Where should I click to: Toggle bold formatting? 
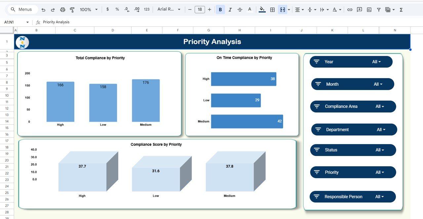(220, 10)
